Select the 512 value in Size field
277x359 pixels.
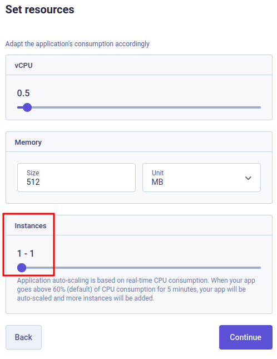click(33, 182)
